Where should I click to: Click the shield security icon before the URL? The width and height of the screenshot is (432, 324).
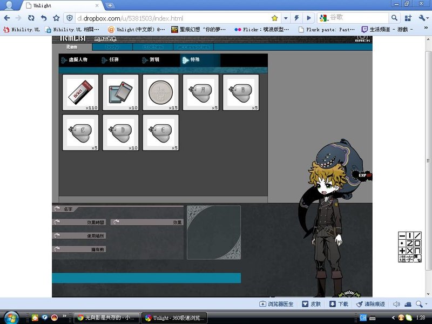click(70, 18)
